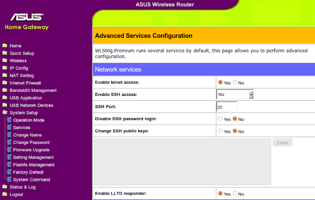This screenshot has height=200, width=315.
Task: Click the page icon beside Firmware Upgrade
Action: tap(9, 149)
